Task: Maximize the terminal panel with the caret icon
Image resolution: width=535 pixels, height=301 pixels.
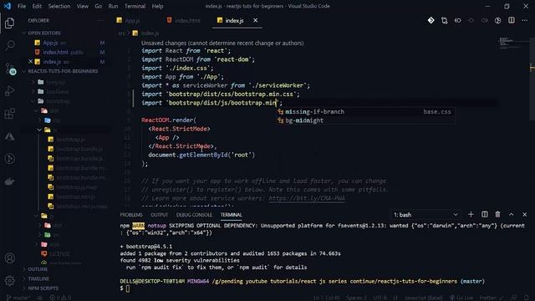Action: 511,214
